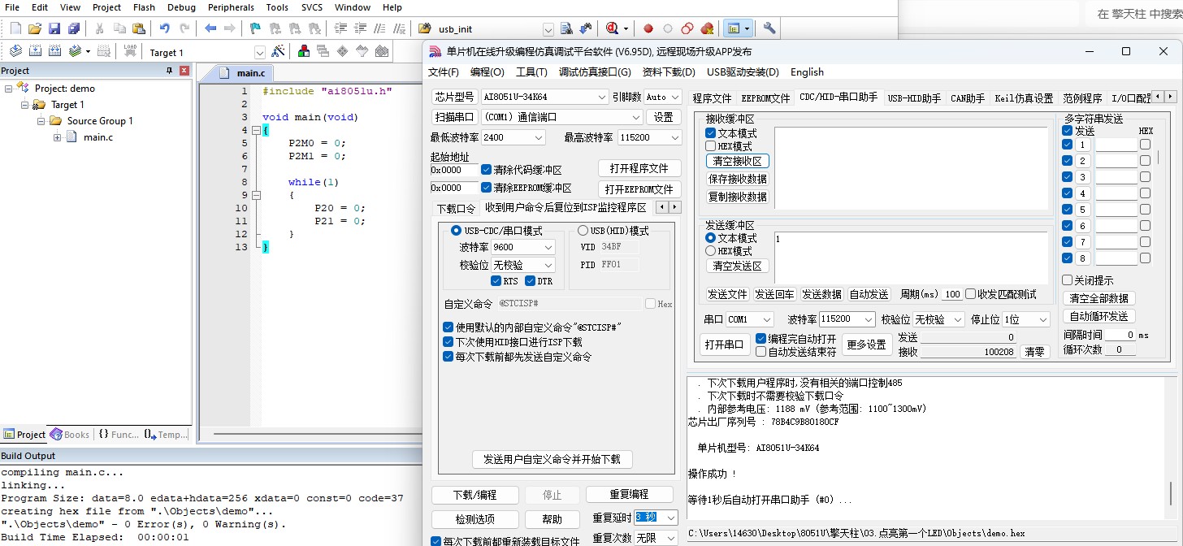
Task: Create a new file in Keil toolbar
Action: pos(15,28)
